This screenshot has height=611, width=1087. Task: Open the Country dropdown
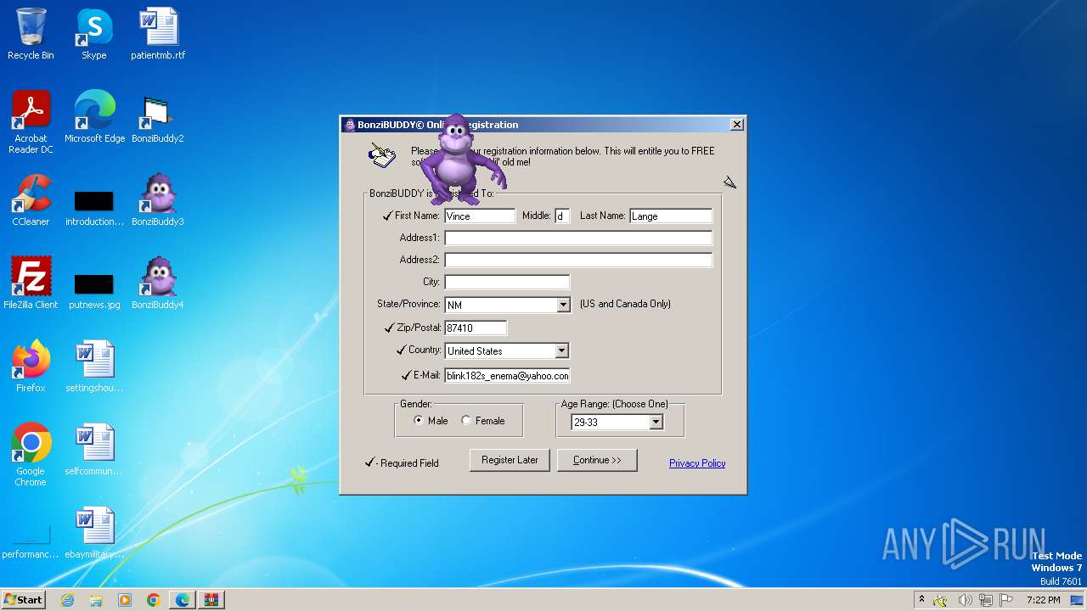pyautogui.click(x=561, y=350)
